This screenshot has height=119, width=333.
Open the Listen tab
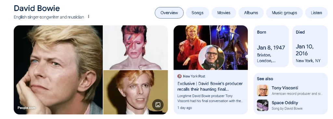coord(316,13)
